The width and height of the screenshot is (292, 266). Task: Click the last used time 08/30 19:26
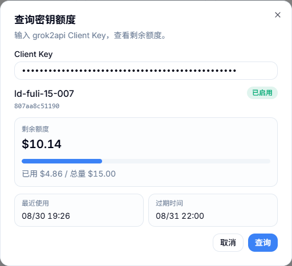click(x=46, y=216)
